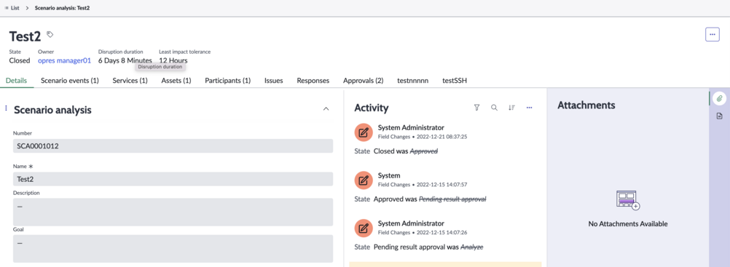
Task: Click the struck-through Approved text
Action: click(x=424, y=151)
